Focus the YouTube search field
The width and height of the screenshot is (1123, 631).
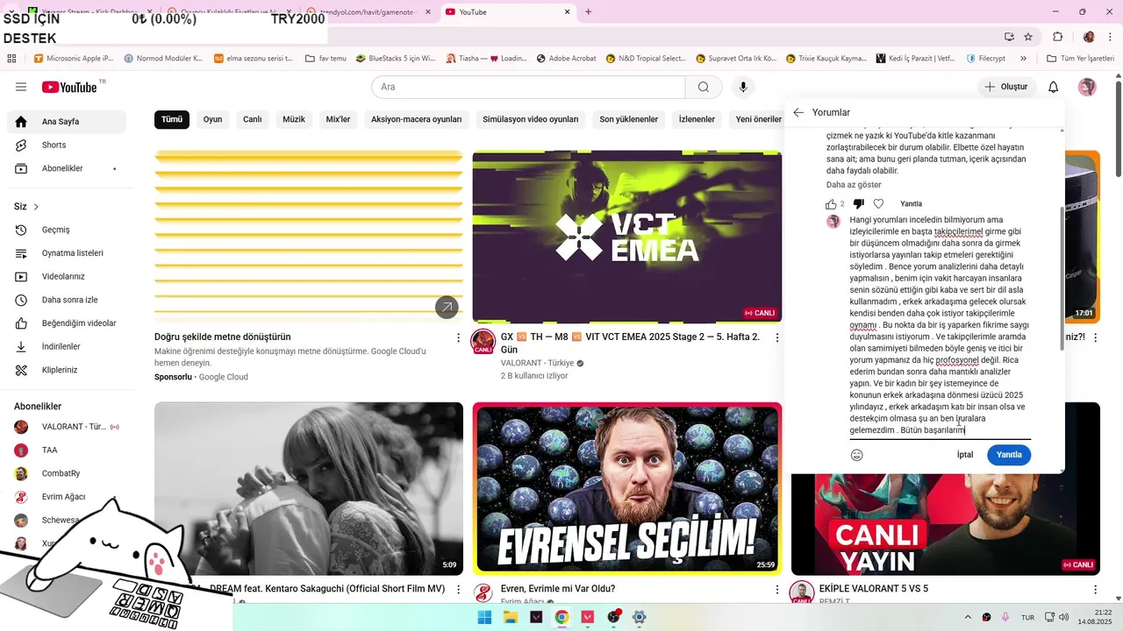pyautogui.click(x=528, y=87)
